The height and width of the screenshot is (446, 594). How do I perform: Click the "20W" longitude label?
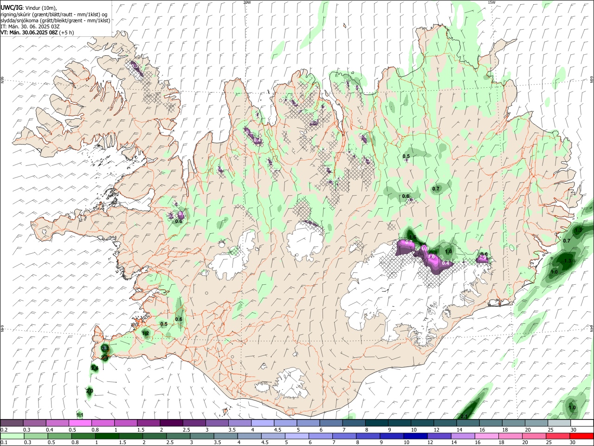click(247, 2)
